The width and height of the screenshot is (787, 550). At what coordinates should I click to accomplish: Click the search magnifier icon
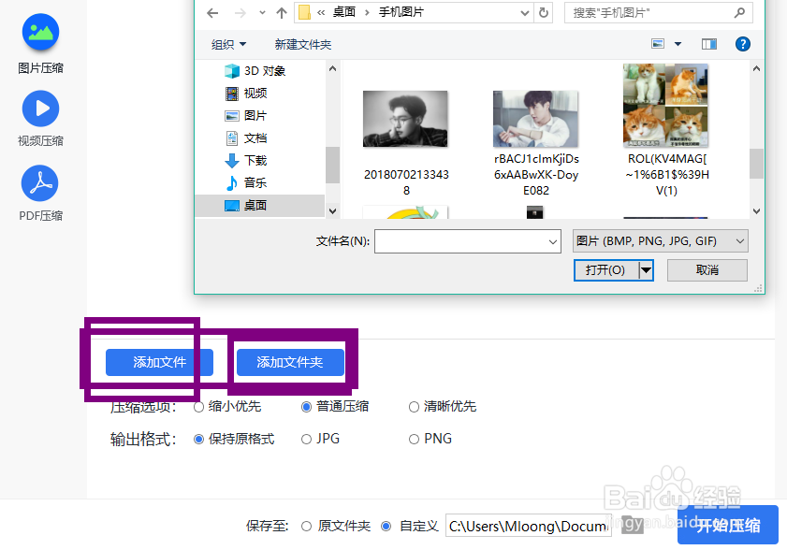739,12
